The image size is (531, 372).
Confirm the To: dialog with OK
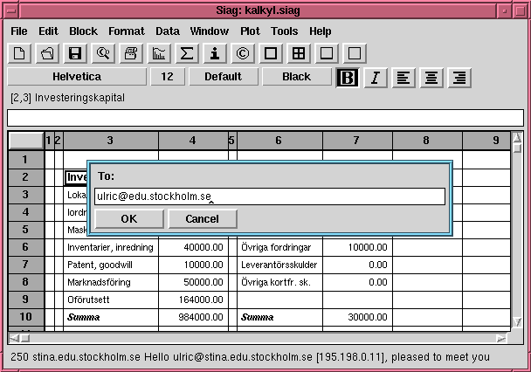click(129, 218)
